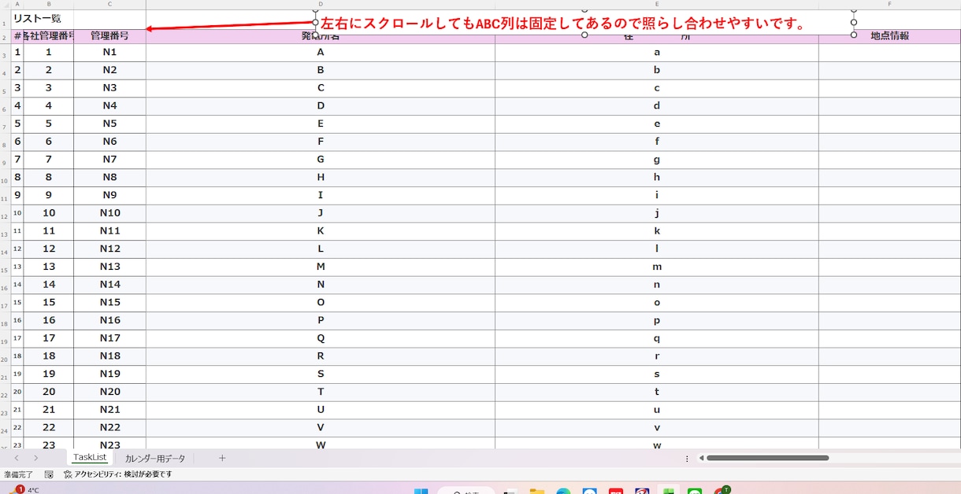This screenshot has width=961, height=494.
Task: Select cell containing N20
Action: tap(109, 392)
